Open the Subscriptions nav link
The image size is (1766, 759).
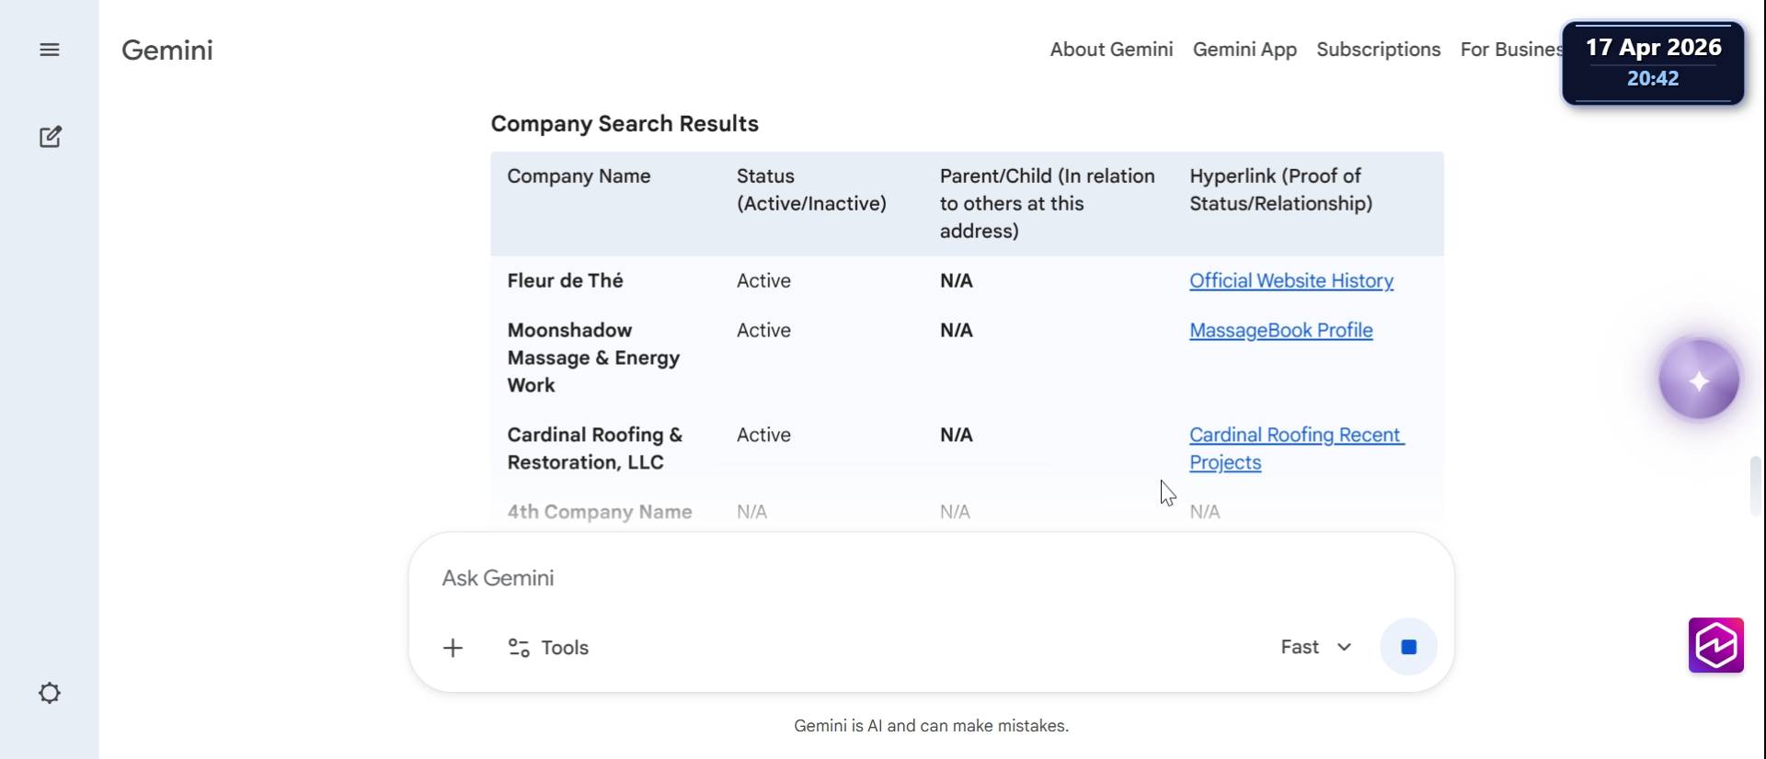(1378, 50)
